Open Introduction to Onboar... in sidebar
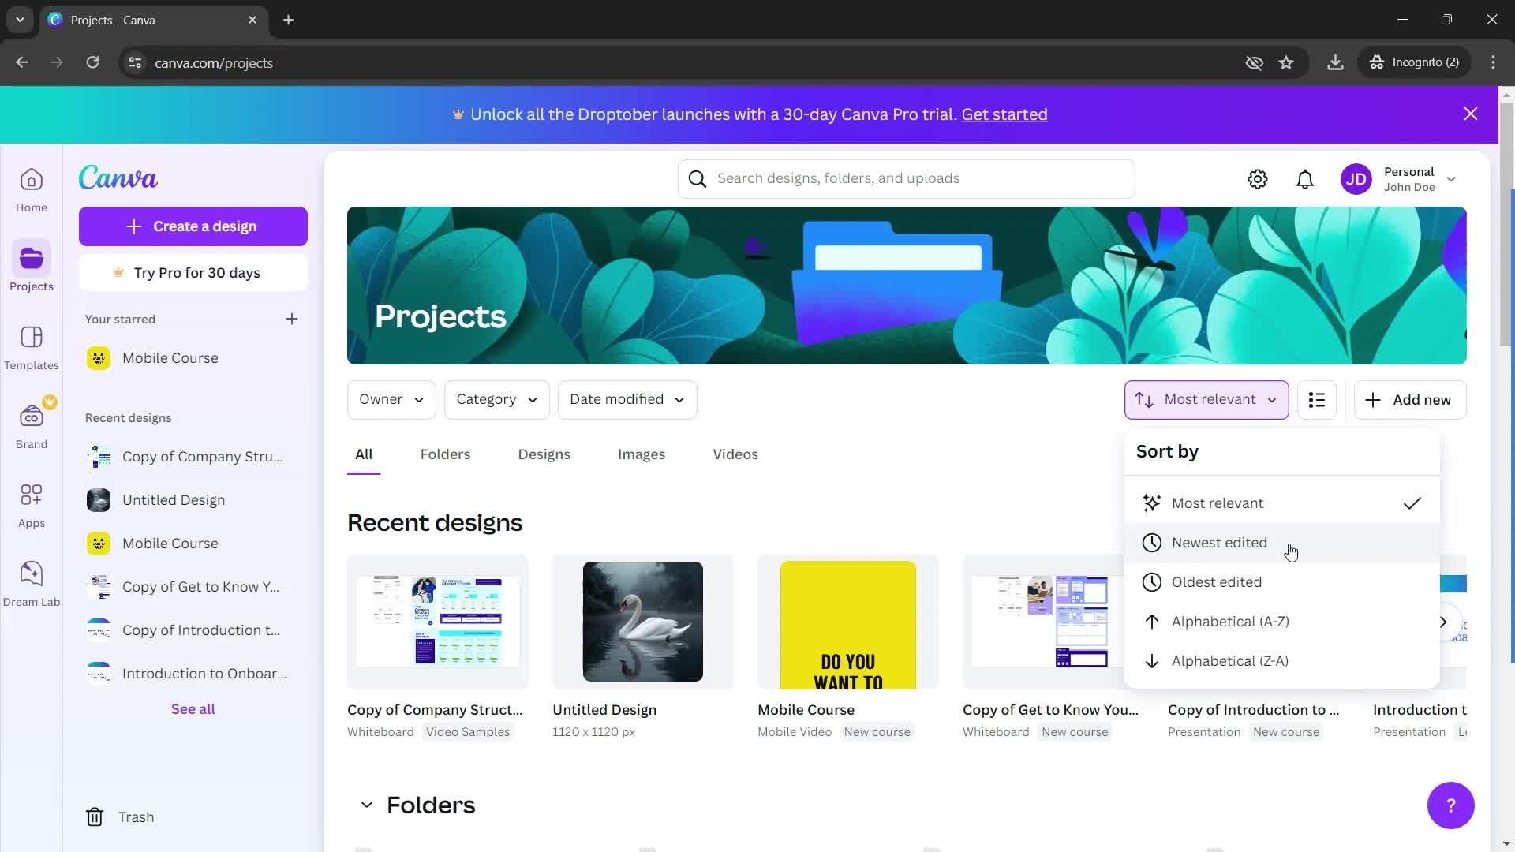This screenshot has height=852, width=1515. [x=193, y=674]
